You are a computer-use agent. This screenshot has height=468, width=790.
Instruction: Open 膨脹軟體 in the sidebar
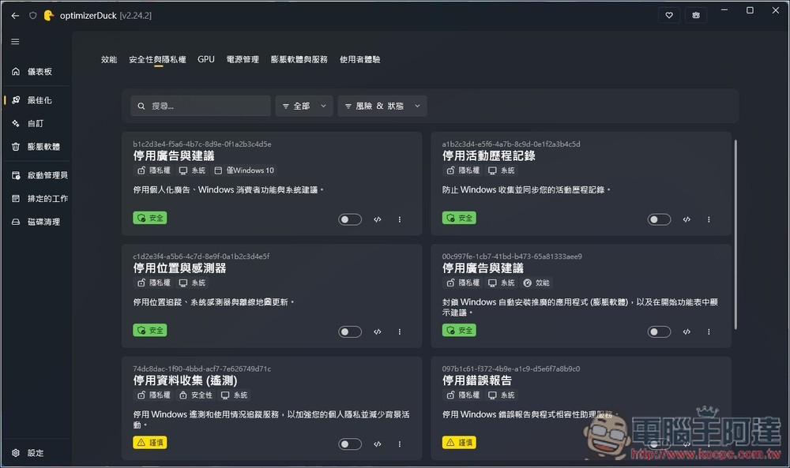click(36, 147)
